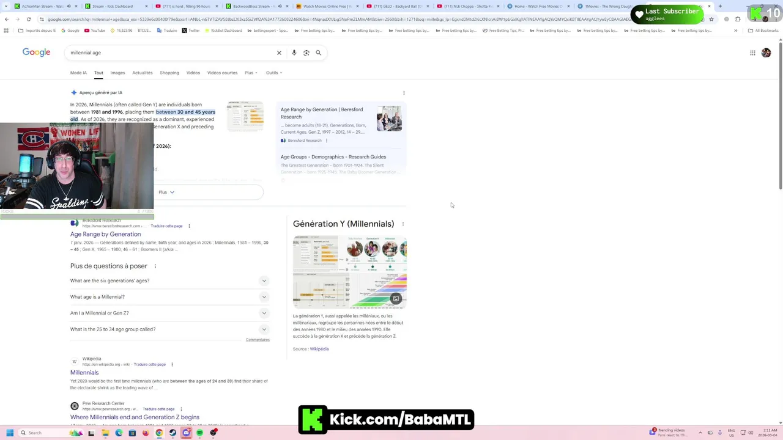Start voice search with the microphone icon
This screenshot has height=440, width=783.
click(294, 53)
